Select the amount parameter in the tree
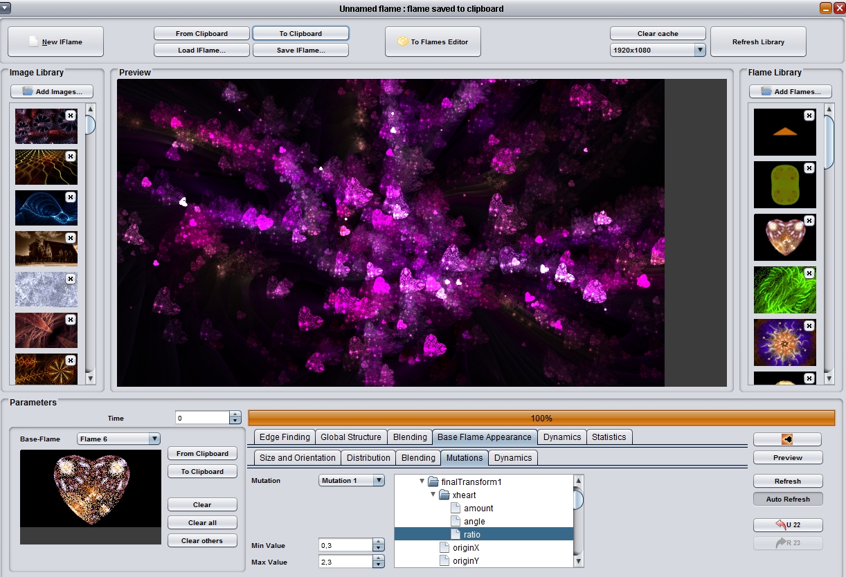The image size is (846, 577). click(478, 509)
